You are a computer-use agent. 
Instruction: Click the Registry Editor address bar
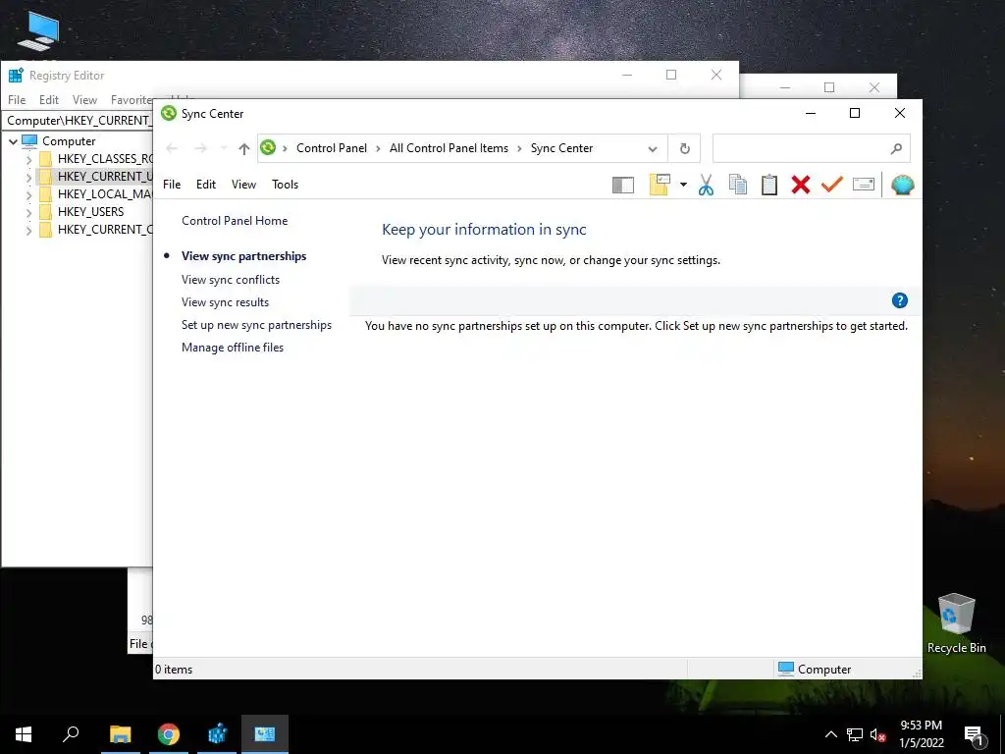click(x=79, y=121)
